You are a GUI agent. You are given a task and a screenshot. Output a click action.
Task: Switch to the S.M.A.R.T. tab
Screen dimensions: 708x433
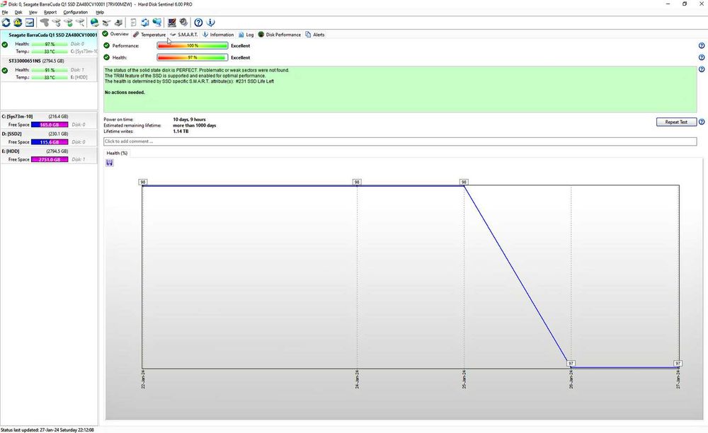pos(184,34)
